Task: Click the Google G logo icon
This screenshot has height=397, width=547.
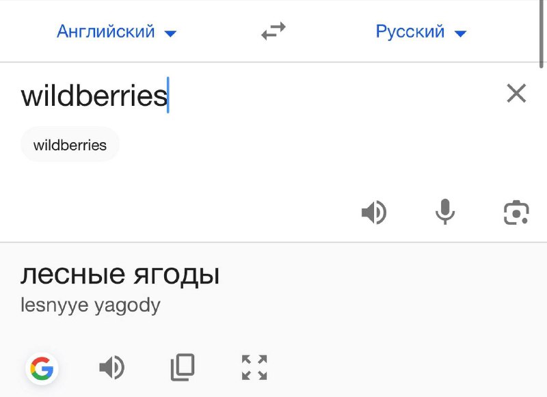Action: pyautogui.click(x=42, y=369)
